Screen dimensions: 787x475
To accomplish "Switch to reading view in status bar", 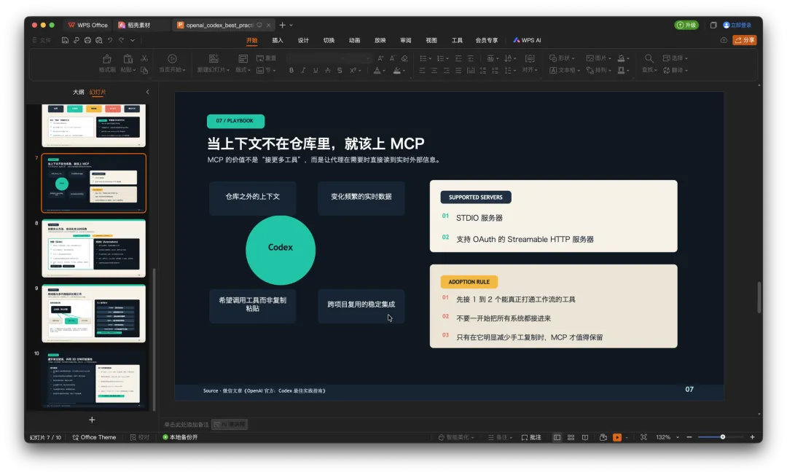I will coord(584,437).
